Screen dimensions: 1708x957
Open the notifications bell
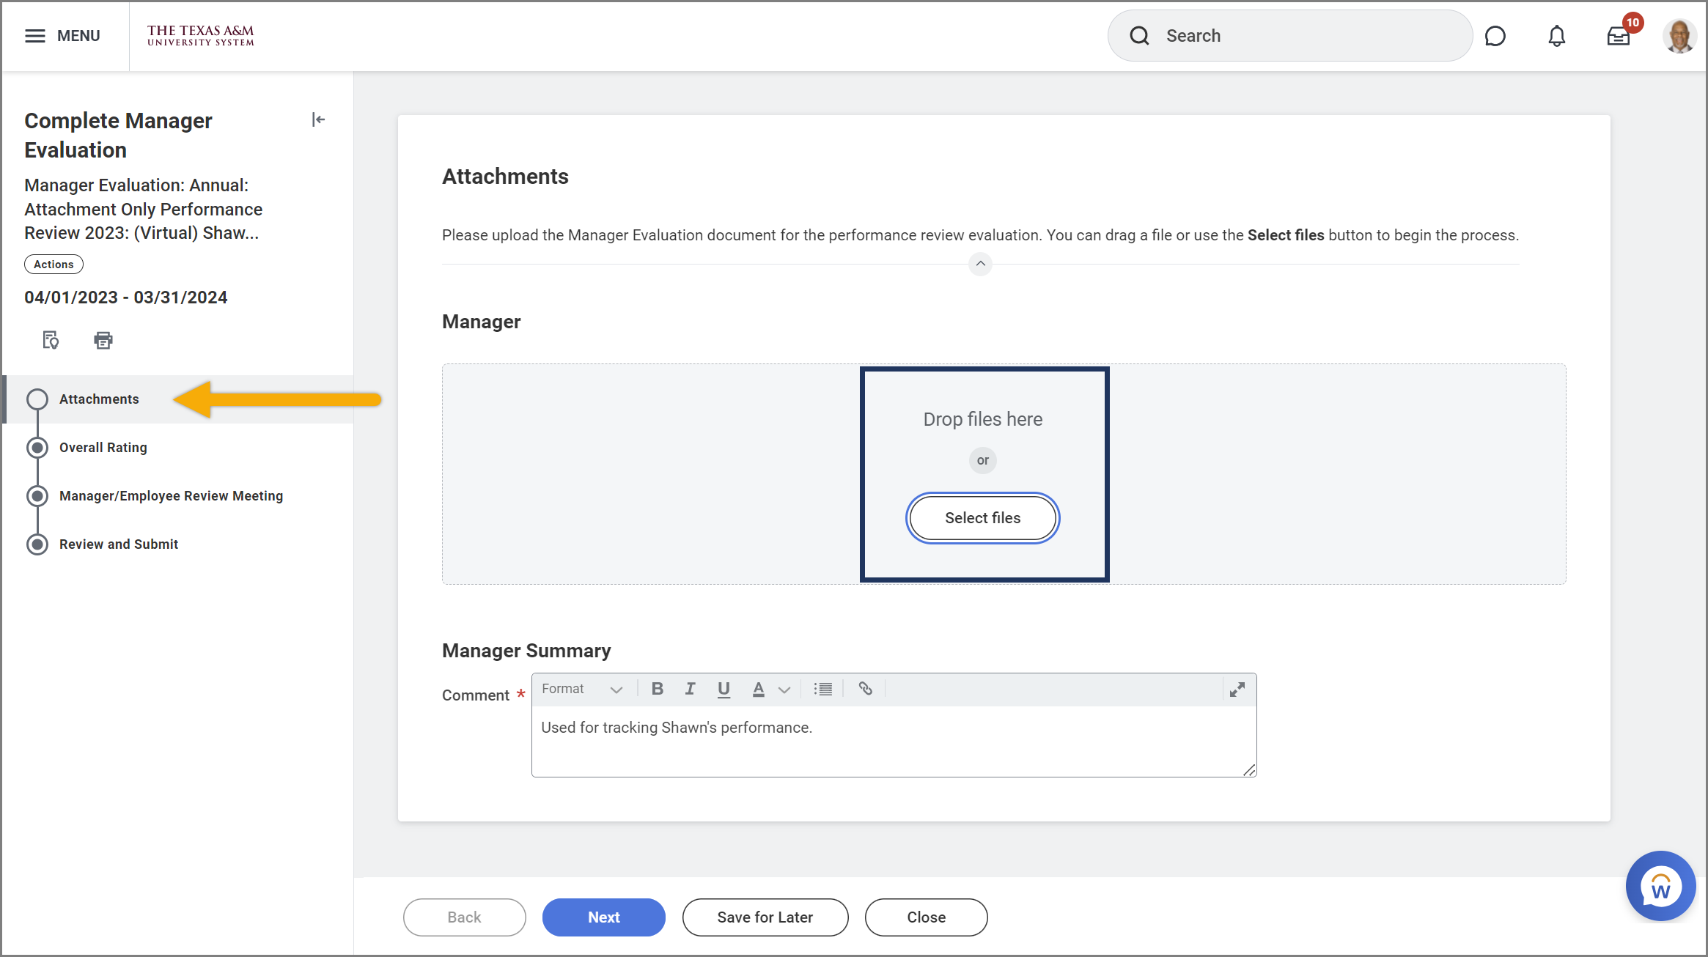pos(1556,36)
